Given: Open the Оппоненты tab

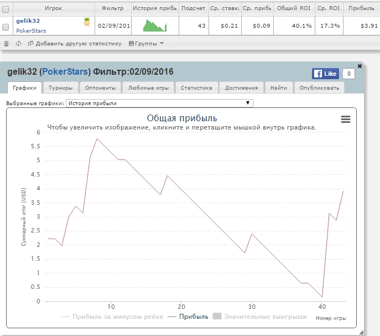Looking at the screenshot, I should 100,88.
